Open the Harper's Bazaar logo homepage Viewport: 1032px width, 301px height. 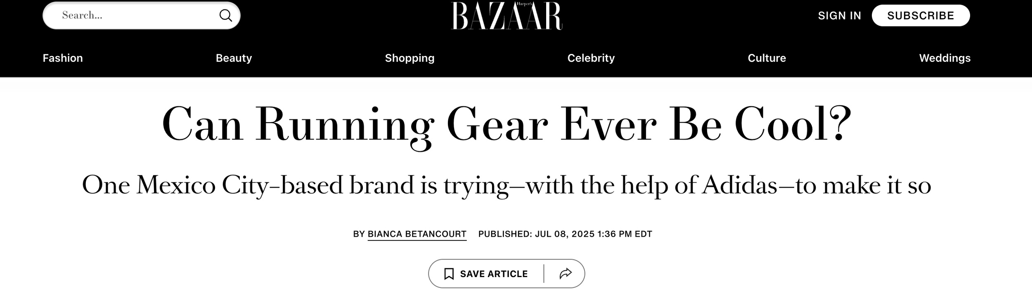507,16
